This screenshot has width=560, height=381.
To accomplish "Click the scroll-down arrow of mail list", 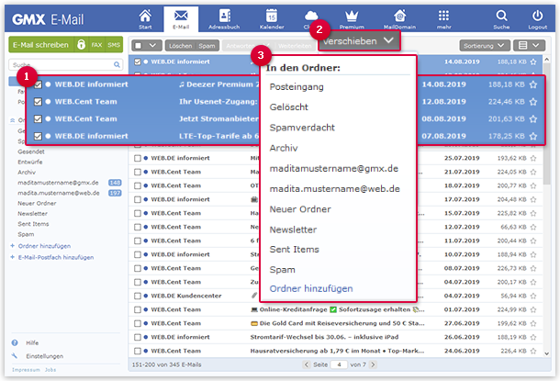I will click(x=546, y=353).
